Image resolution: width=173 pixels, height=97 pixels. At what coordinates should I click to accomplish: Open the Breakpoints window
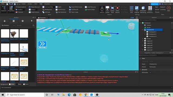click(x=47, y=10)
